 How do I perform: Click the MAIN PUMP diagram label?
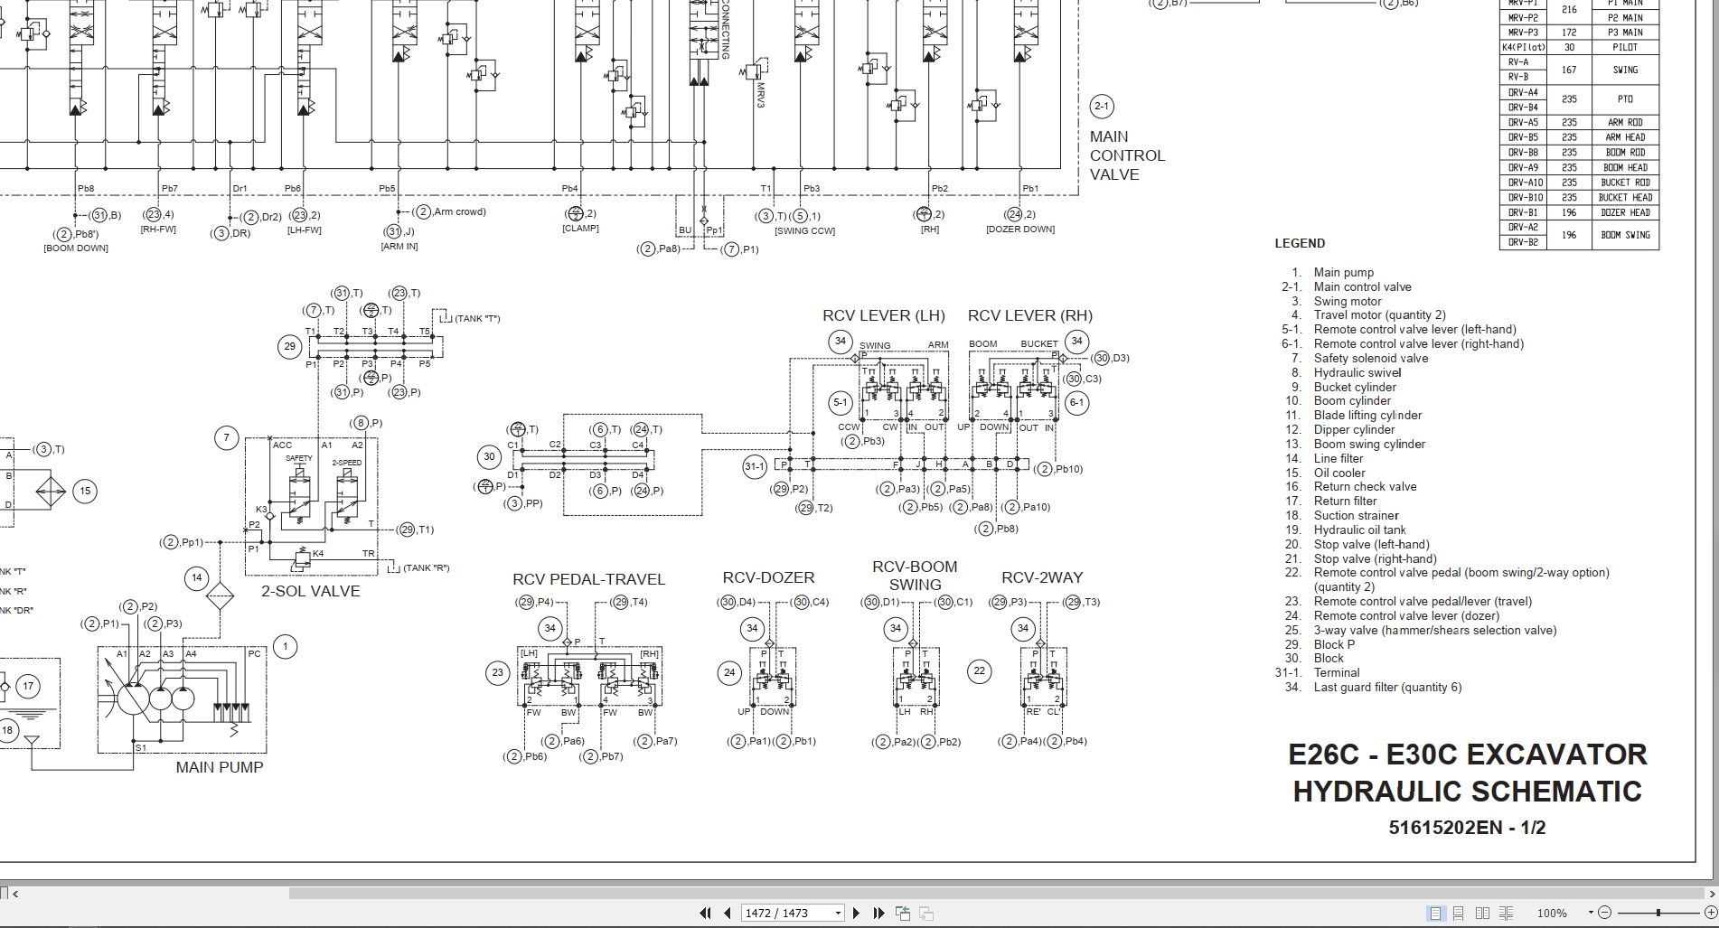click(220, 767)
